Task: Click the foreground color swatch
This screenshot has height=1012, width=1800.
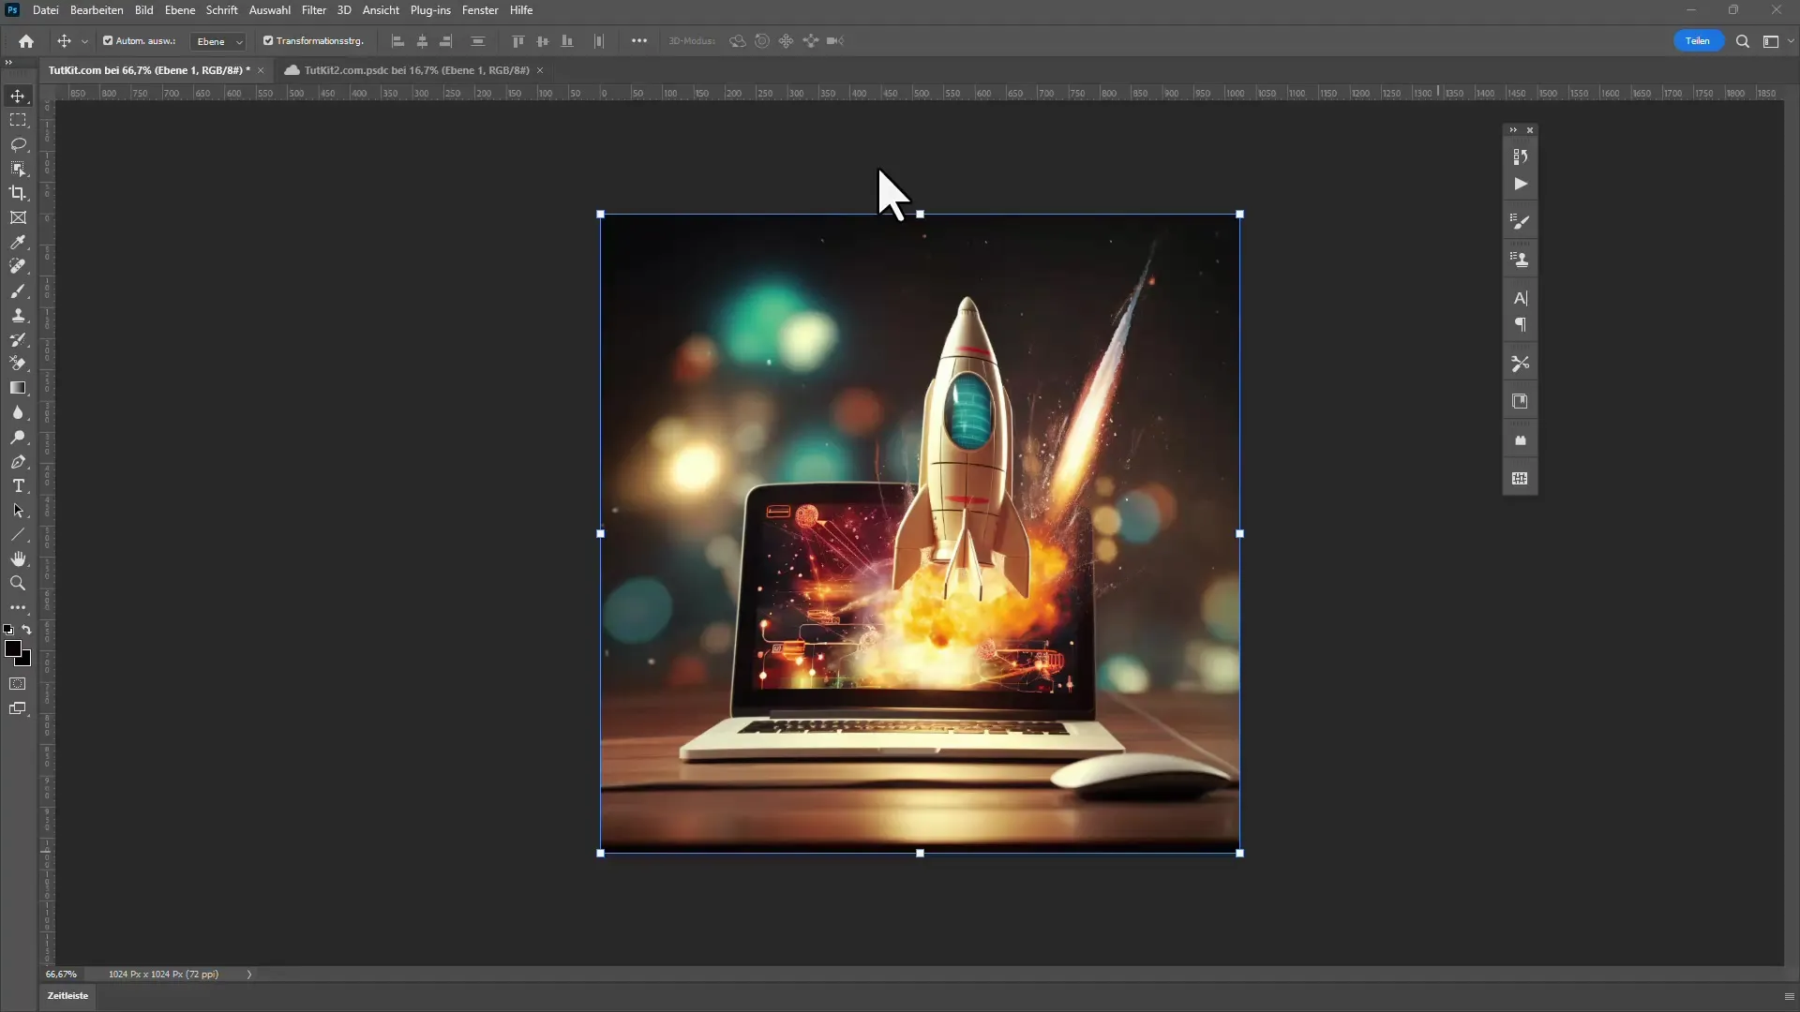Action: (13, 649)
